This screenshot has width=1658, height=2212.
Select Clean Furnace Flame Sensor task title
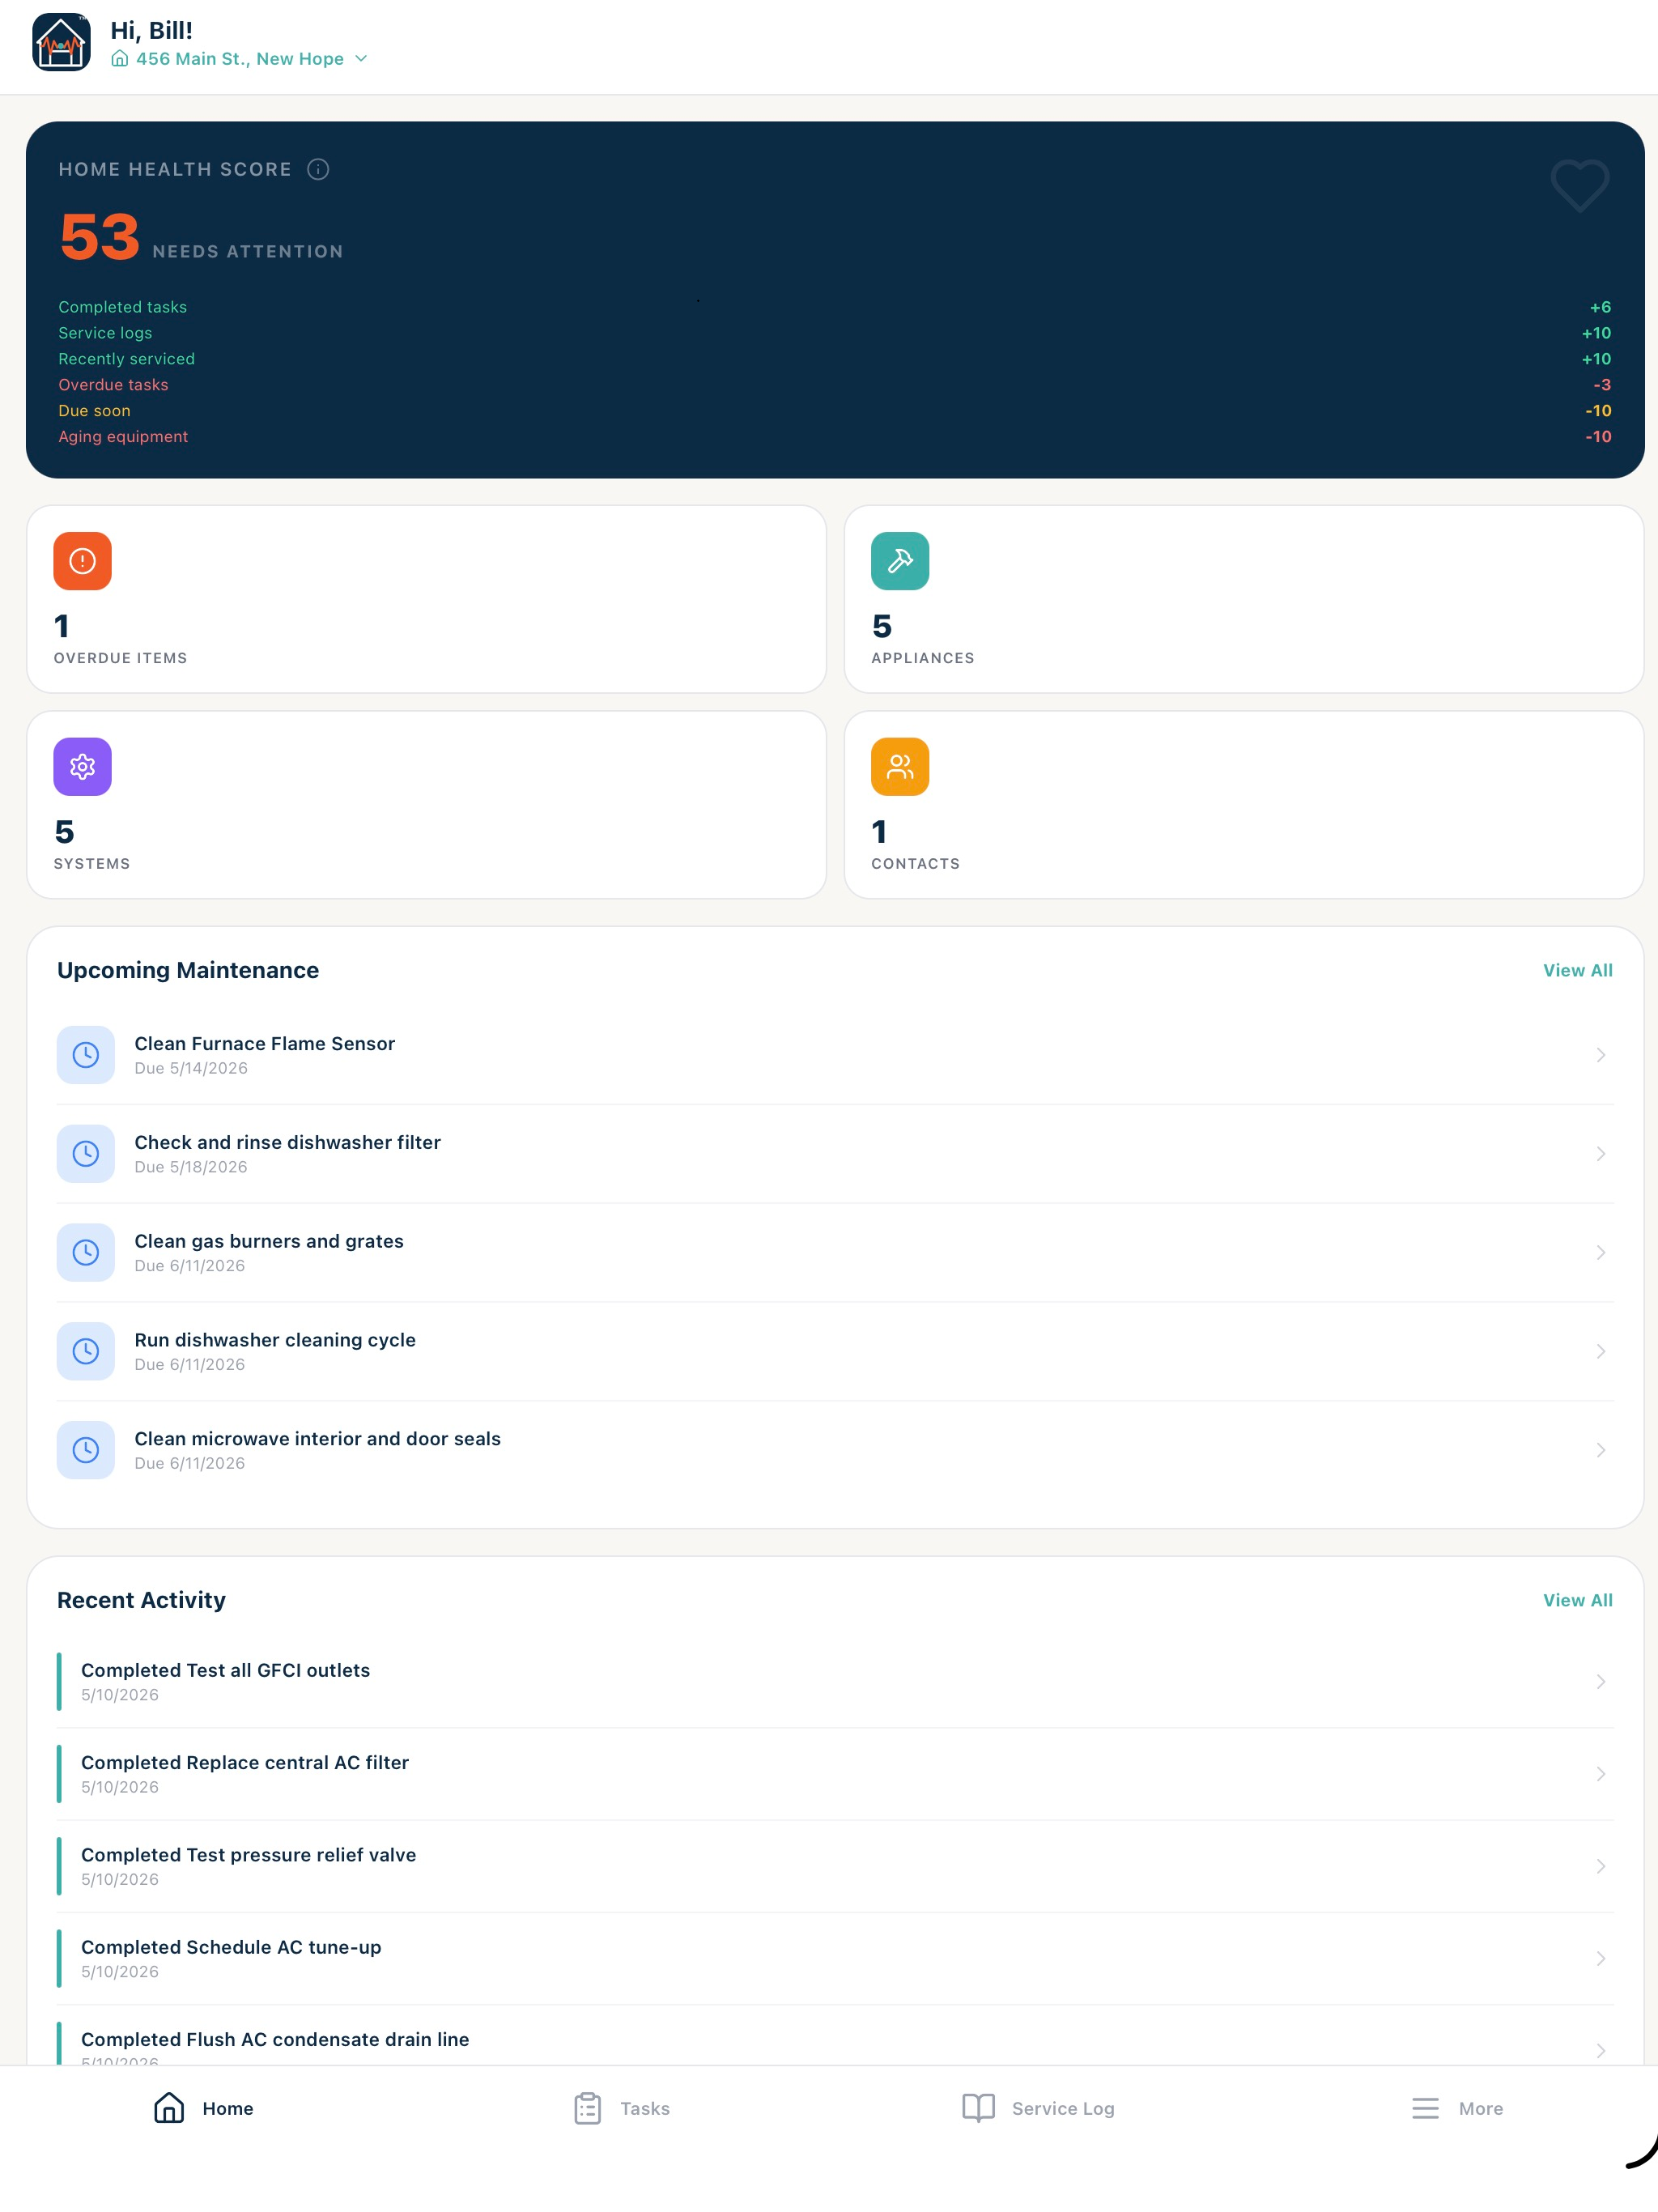click(265, 1043)
